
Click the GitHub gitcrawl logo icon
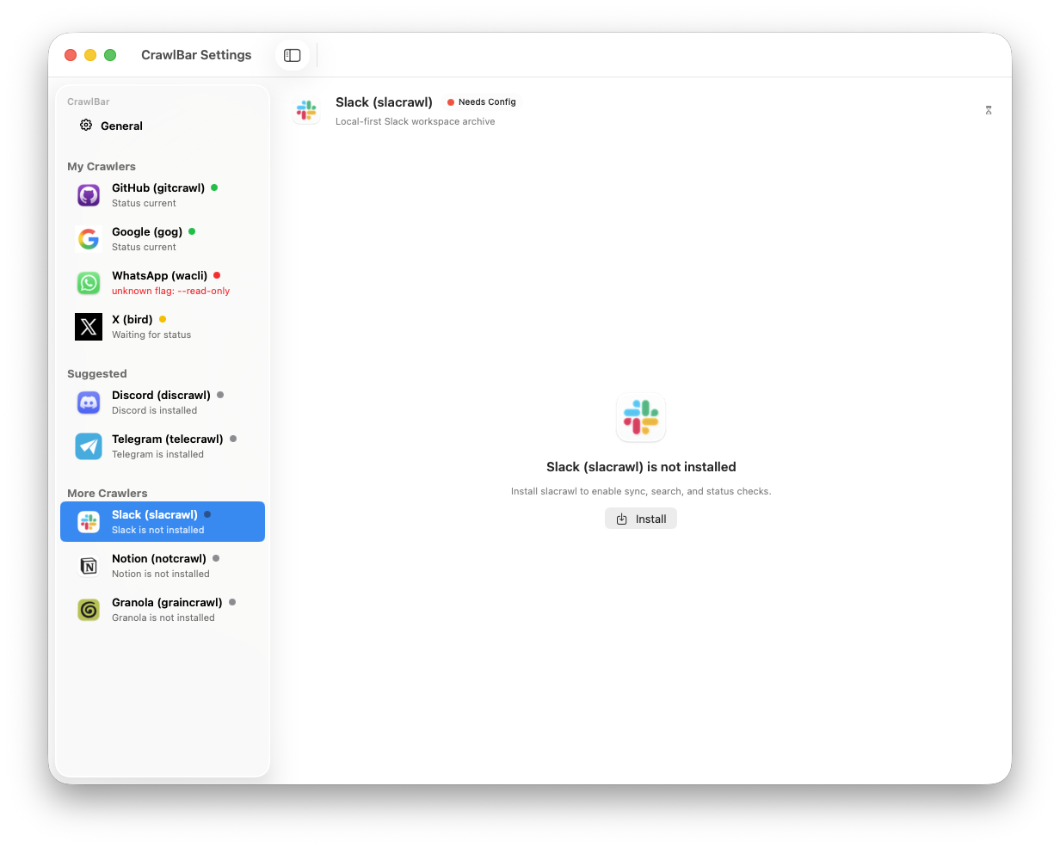[x=89, y=195]
